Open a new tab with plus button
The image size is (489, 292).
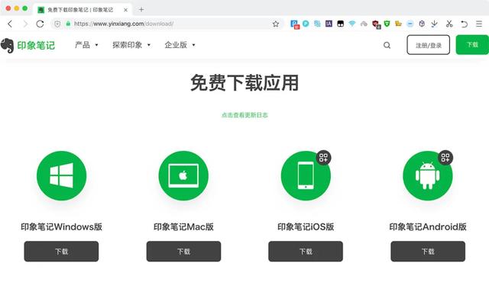[141, 10]
